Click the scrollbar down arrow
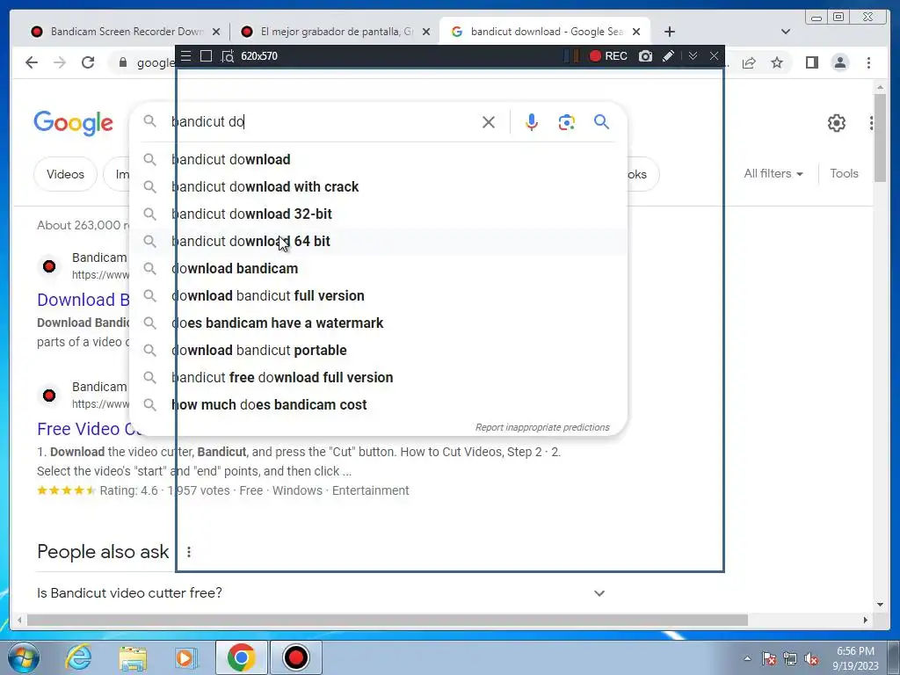The image size is (900, 675). tap(880, 604)
